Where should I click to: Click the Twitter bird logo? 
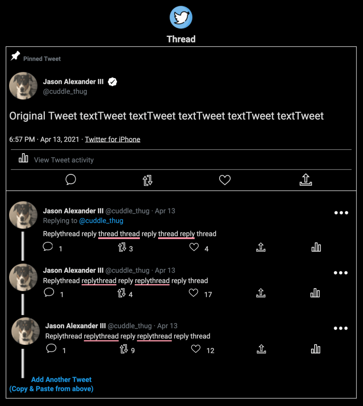pyautogui.click(x=181, y=17)
